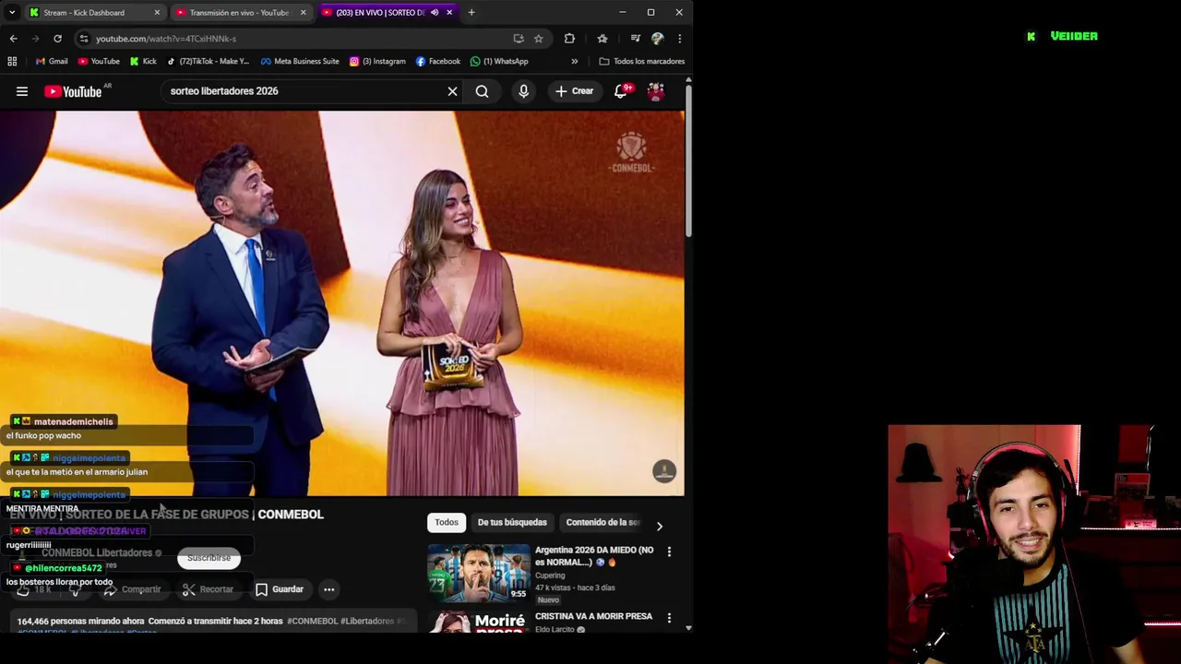Image resolution: width=1181 pixels, height=664 pixels.
Task: Bookmark this page with the address bar star
Action: [538, 39]
